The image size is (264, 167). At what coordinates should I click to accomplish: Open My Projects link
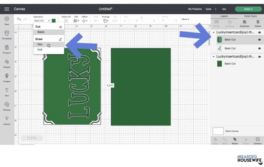[195, 9]
